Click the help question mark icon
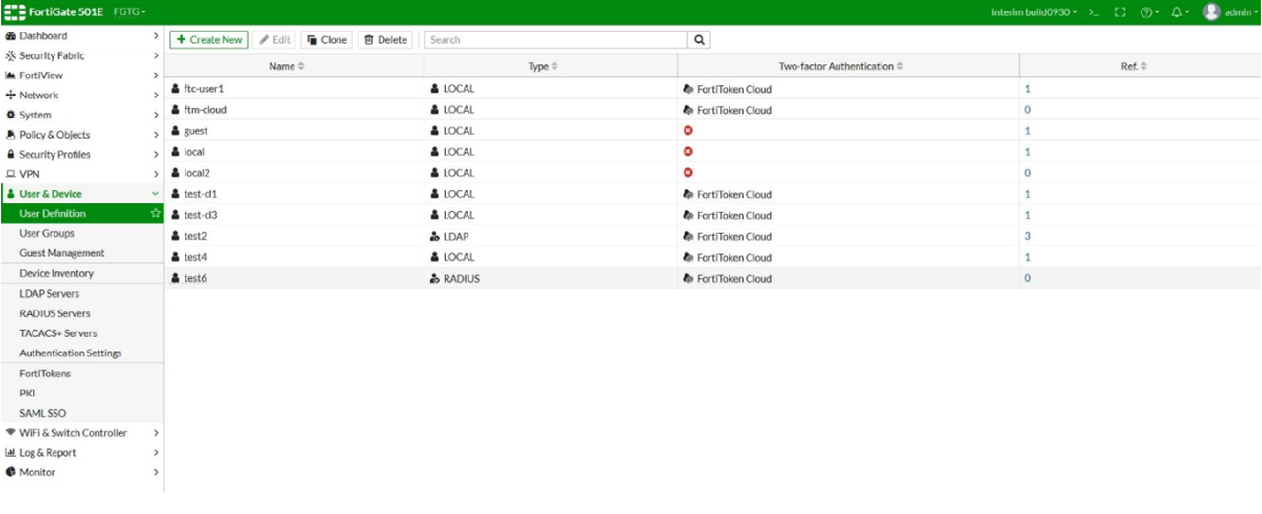The image size is (1262, 514). (x=1148, y=12)
